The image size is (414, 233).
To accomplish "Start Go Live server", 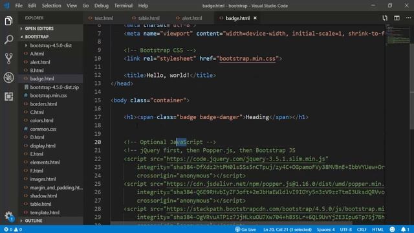I will coord(245,229).
